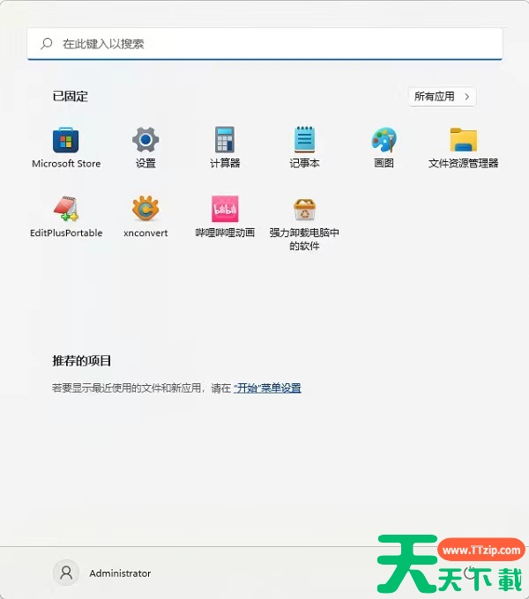Screen dimensions: 529x599
Task: Click the 所有应用 all apps button
Action: coord(443,97)
